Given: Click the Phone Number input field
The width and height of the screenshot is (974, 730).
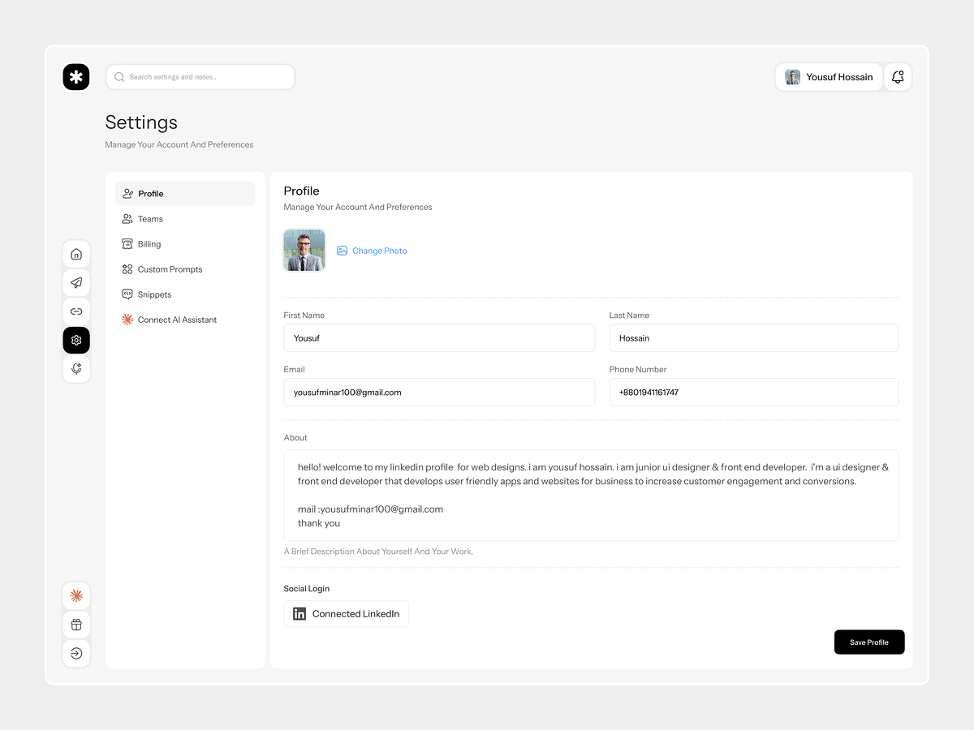Looking at the screenshot, I should click(x=754, y=393).
